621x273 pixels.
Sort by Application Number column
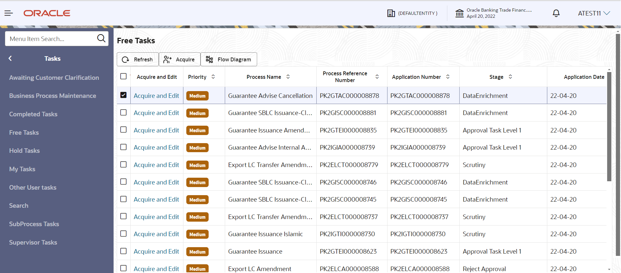click(448, 77)
